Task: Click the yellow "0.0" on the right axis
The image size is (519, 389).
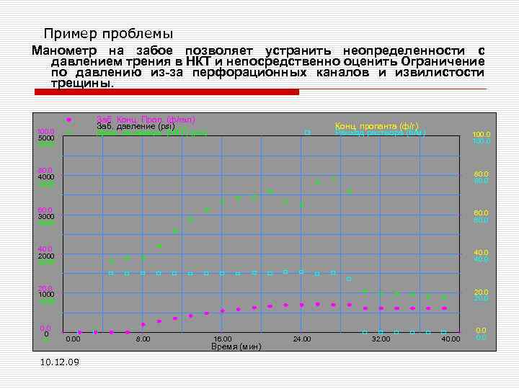Action: tap(481, 330)
